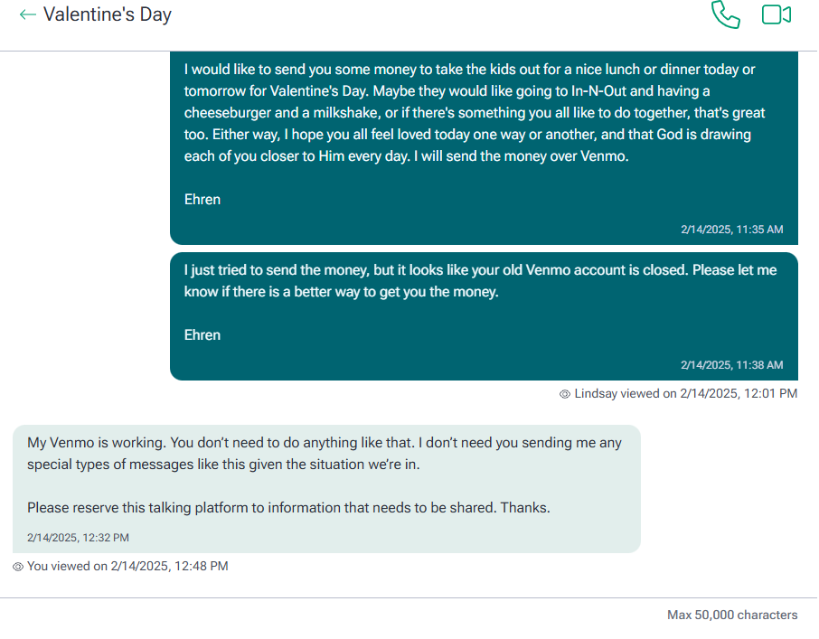Start a voice call with the phone icon
819x639 pixels.
(725, 14)
